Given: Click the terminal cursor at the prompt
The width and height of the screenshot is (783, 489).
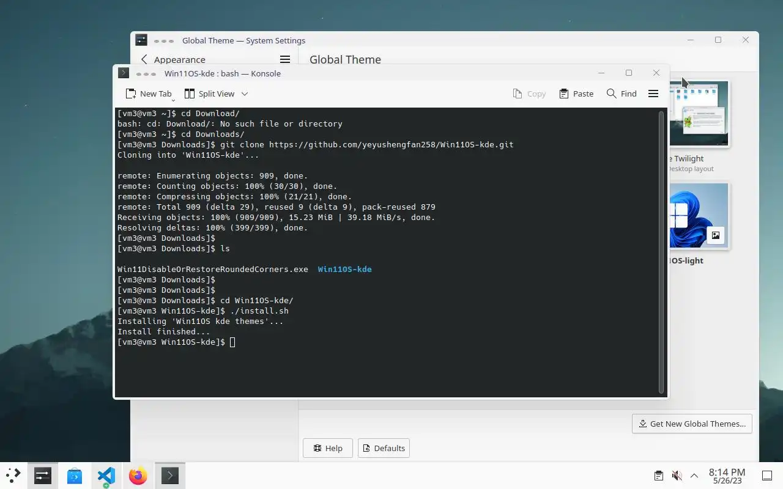Looking at the screenshot, I should point(232,342).
